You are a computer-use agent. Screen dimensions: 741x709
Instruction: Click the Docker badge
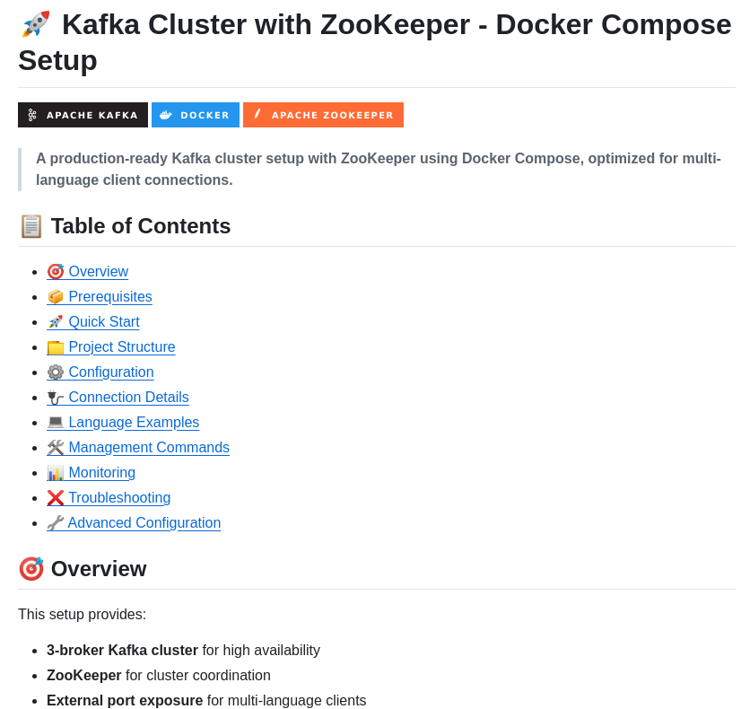coord(196,115)
